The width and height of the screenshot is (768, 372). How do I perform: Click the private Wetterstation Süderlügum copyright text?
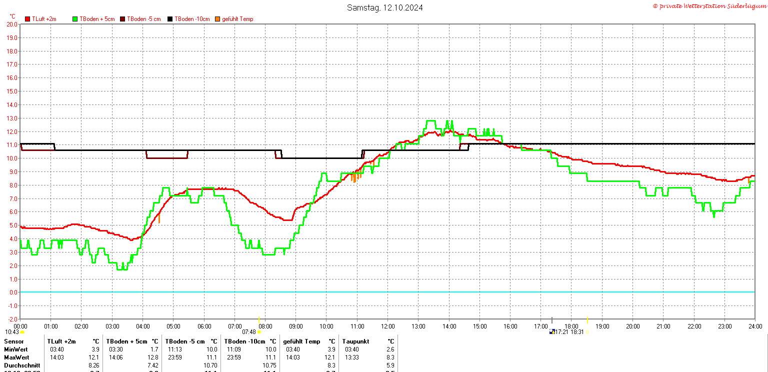pos(709,6)
